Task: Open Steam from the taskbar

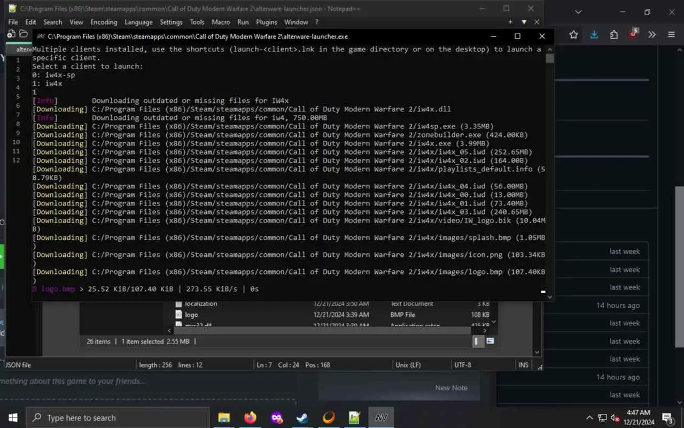Action: [x=302, y=418]
